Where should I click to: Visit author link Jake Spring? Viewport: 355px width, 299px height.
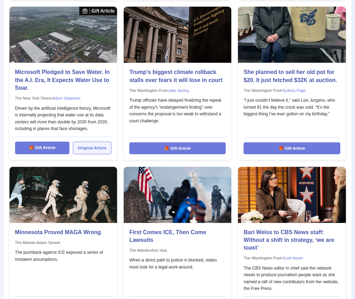click(178, 90)
